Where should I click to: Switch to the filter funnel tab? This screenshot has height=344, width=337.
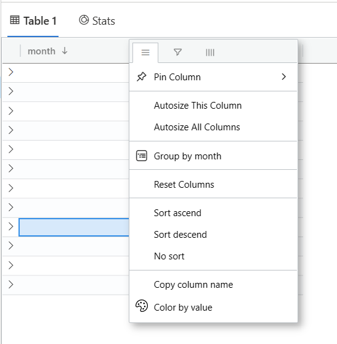pyautogui.click(x=177, y=52)
